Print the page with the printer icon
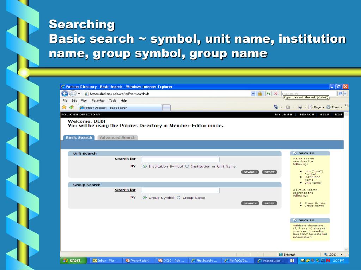This screenshot has height=270, width=361. click(300, 107)
